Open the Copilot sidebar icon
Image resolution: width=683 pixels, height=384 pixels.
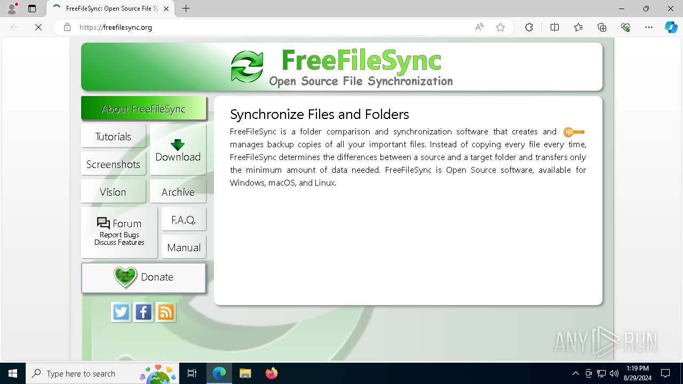coord(671,27)
